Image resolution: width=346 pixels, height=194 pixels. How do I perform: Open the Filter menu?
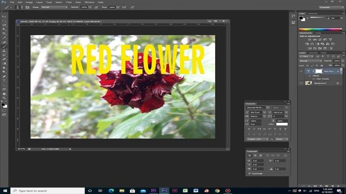[69, 2]
